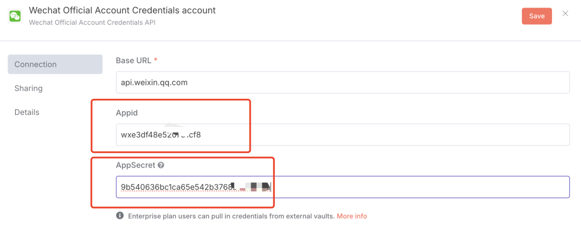Save the WeChat credentials
581x236 pixels.
click(536, 16)
